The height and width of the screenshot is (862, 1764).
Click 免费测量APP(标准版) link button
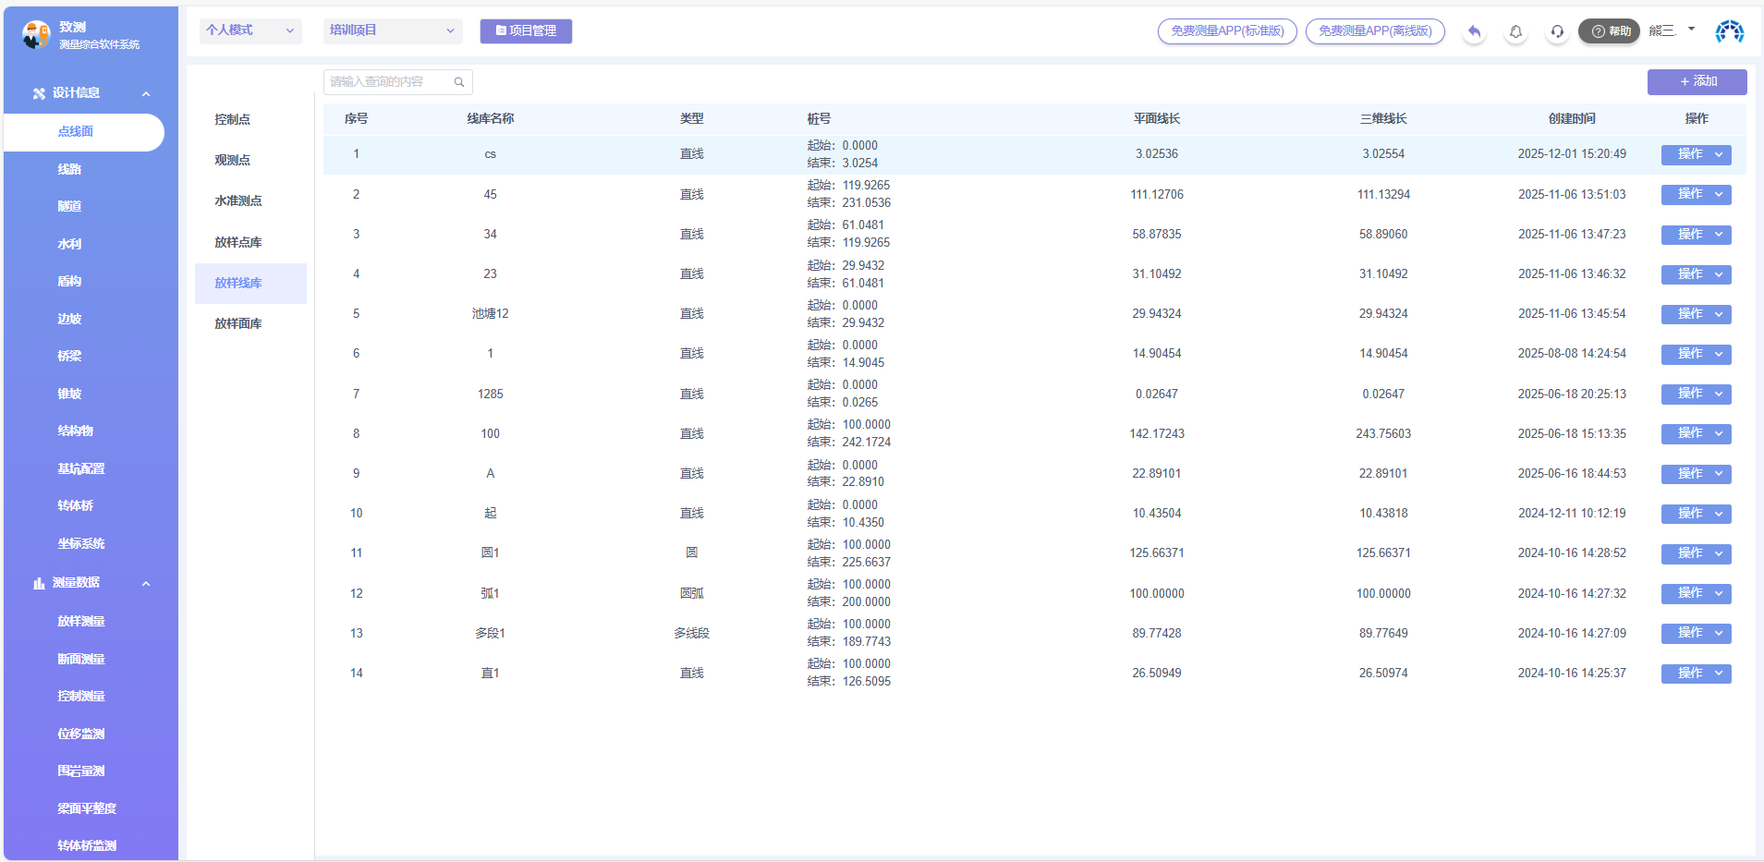(x=1227, y=31)
